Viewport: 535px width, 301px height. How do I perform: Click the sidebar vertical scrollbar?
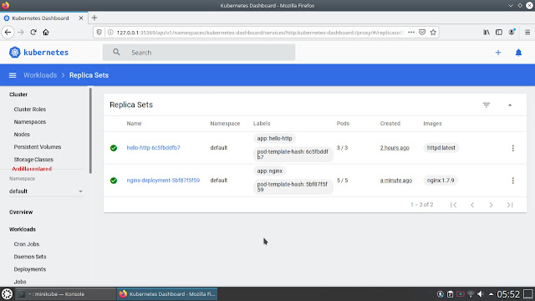coord(90,130)
